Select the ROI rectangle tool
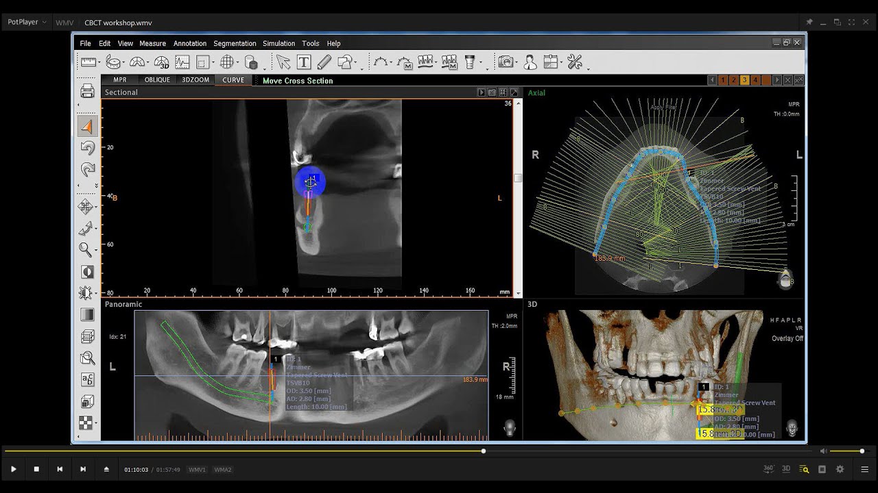This screenshot has height=493, width=878. [202, 62]
